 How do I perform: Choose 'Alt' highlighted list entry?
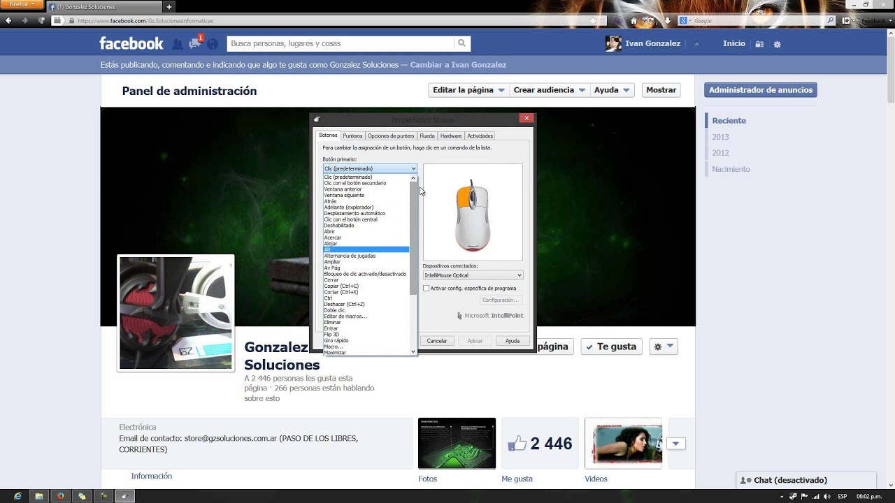(366, 249)
